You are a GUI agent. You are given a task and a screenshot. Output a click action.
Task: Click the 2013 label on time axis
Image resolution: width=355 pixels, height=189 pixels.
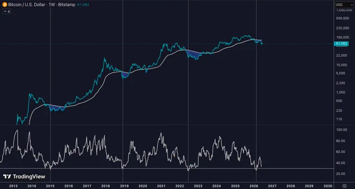13,186
